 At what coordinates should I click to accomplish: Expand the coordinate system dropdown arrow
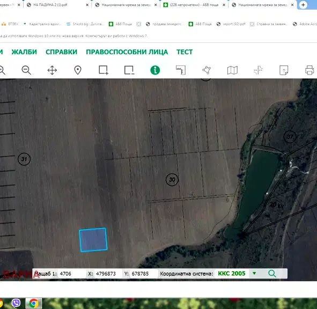(x=254, y=274)
